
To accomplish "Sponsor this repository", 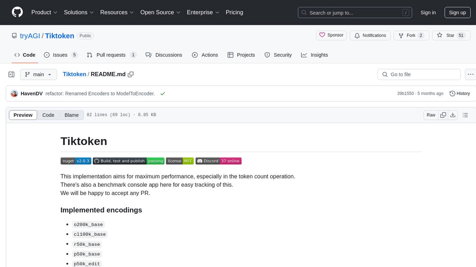I will click(331, 35).
